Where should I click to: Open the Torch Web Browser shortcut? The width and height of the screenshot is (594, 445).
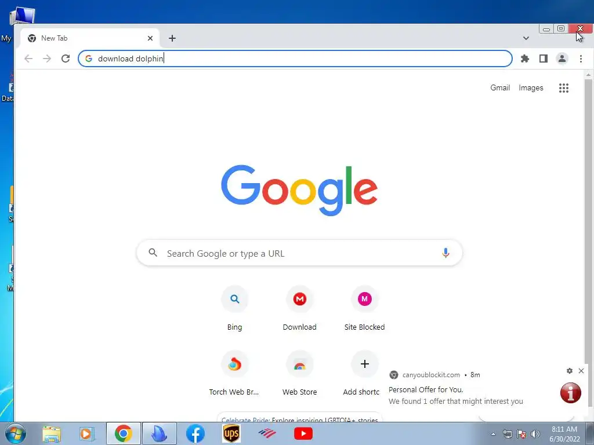[234, 374]
